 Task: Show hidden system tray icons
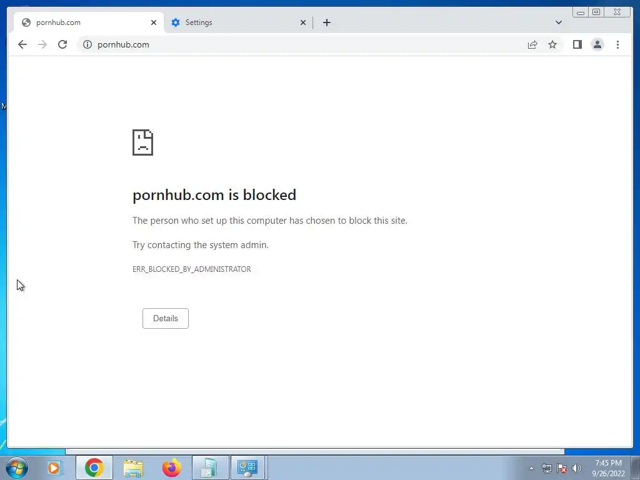[531, 468]
